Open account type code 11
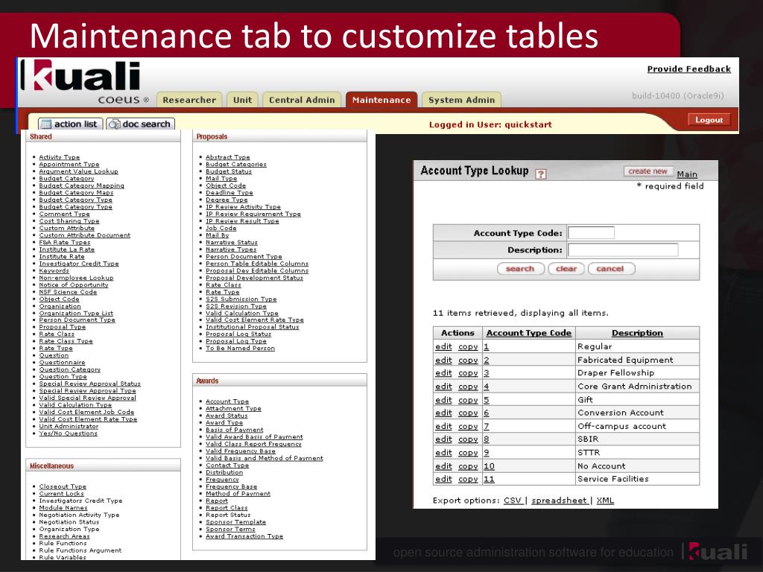The height and width of the screenshot is (572, 763). [489, 479]
